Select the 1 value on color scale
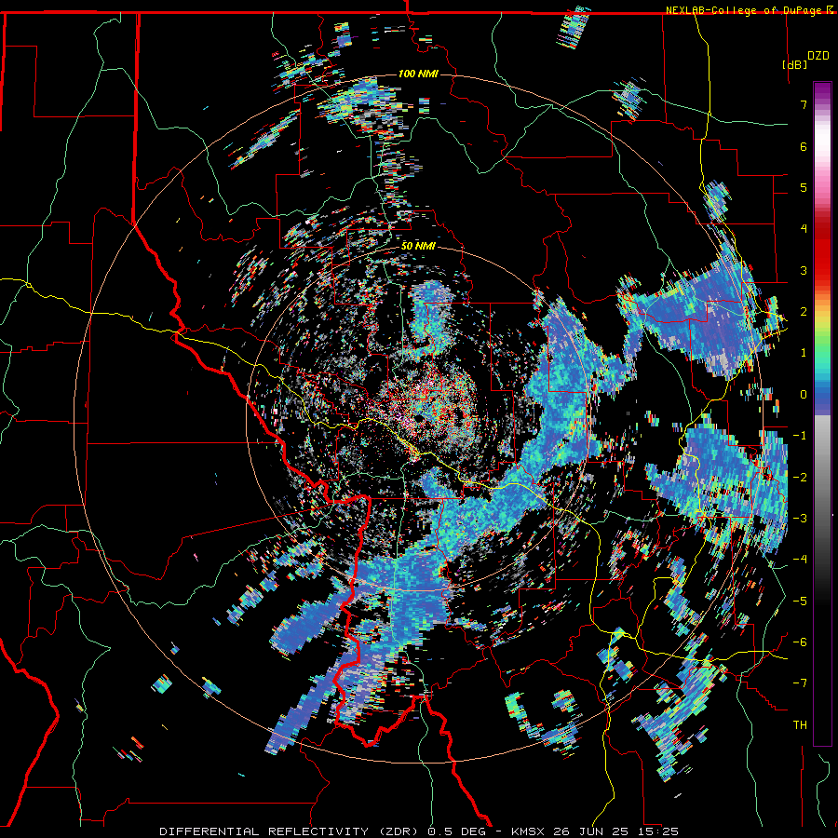 pos(804,353)
